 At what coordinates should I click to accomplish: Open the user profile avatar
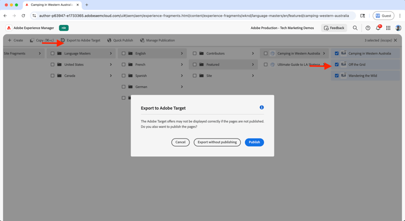pyautogui.click(x=399, y=28)
